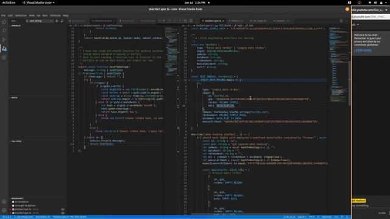Open the Manage gear in activity bar
Screen dimensions: 390x219
pyautogui.click(x=4, y=210)
